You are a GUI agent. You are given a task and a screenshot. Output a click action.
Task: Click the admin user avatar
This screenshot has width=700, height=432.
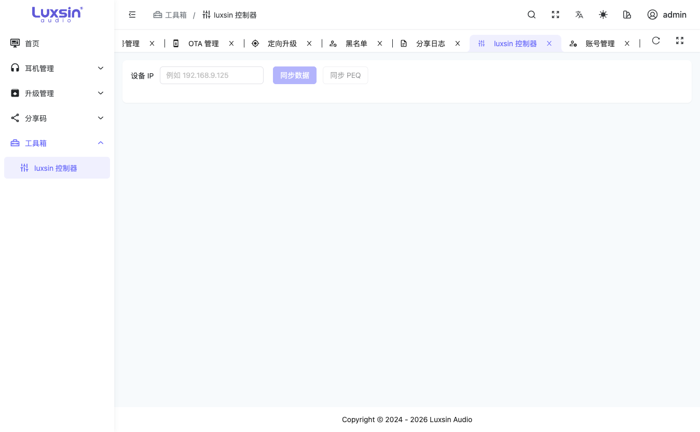tap(652, 15)
